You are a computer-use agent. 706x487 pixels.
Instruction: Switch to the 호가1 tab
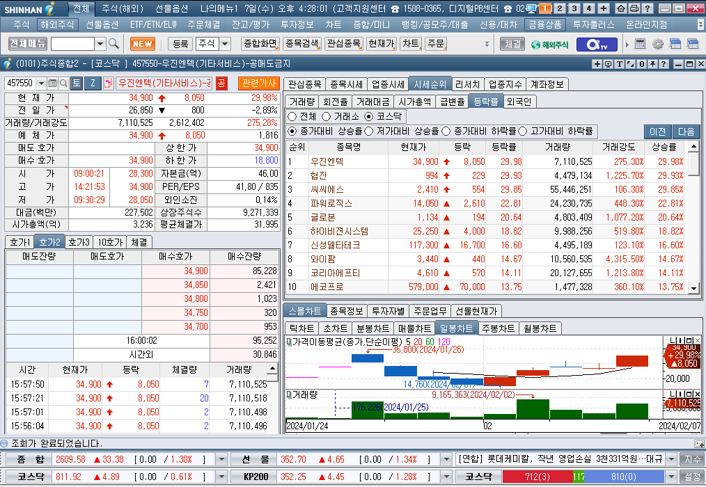tap(19, 242)
